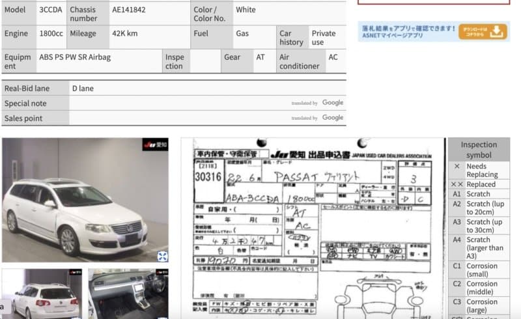Click the ASNET app banner text
Screen dimensions: 521x319
pos(408,31)
